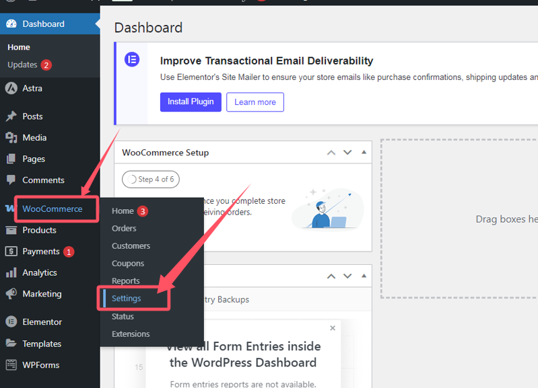Click the Improve Transactional Email Deliverability heading
Image resolution: width=538 pixels, height=388 pixels.
pyautogui.click(x=267, y=61)
